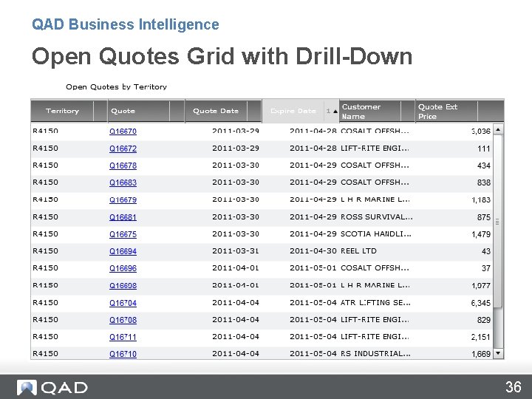
Task: Click the scrollbar up arrow
Action: [498, 129]
